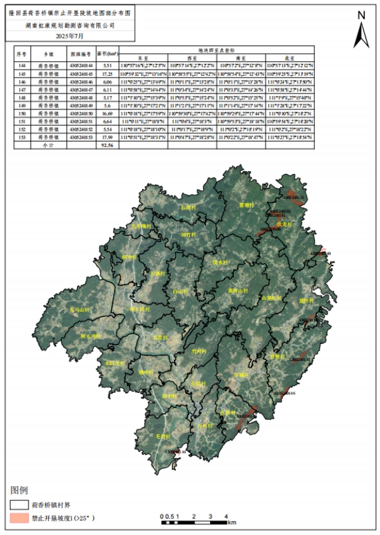Click the total area value 92.56

[x=107, y=145]
